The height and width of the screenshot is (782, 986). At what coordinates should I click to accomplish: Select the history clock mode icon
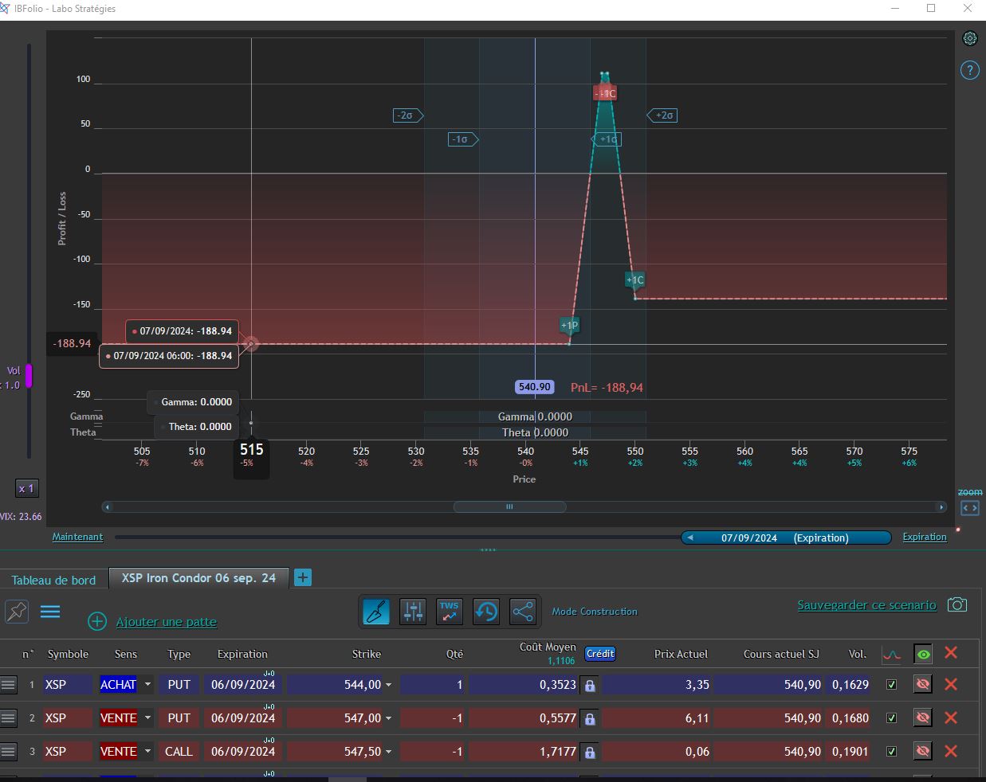click(486, 612)
